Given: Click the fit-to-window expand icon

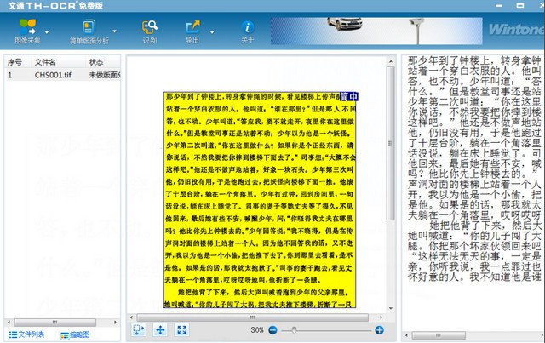Looking at the screenshot, I should point(181,329).
